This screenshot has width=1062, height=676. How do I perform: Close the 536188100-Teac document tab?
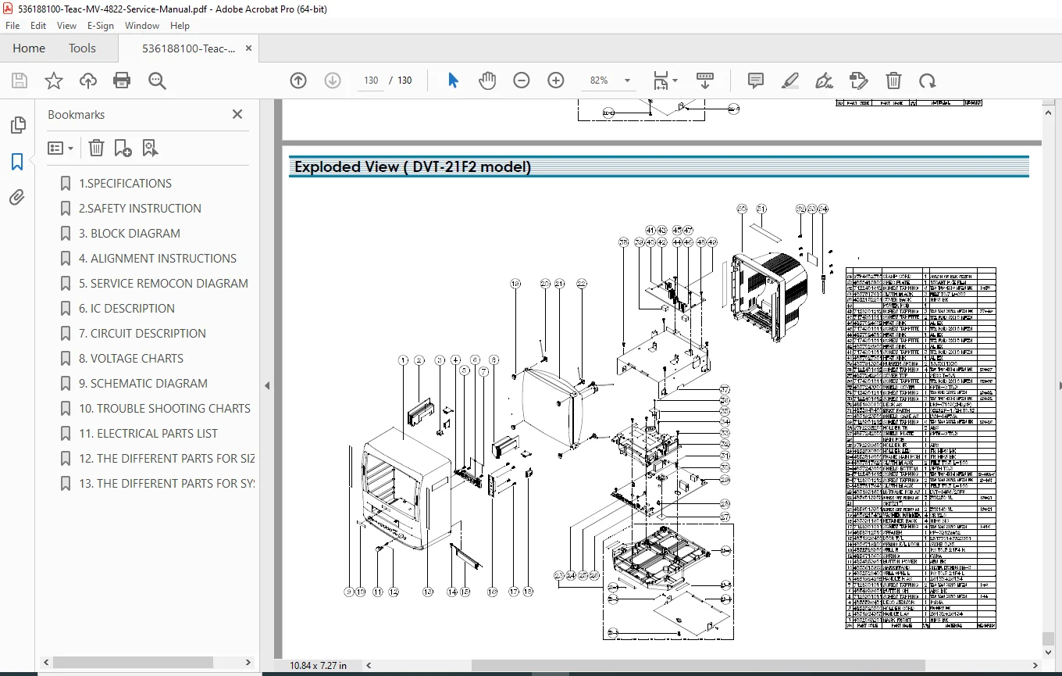pyautogui.click(x=249, y=48)
